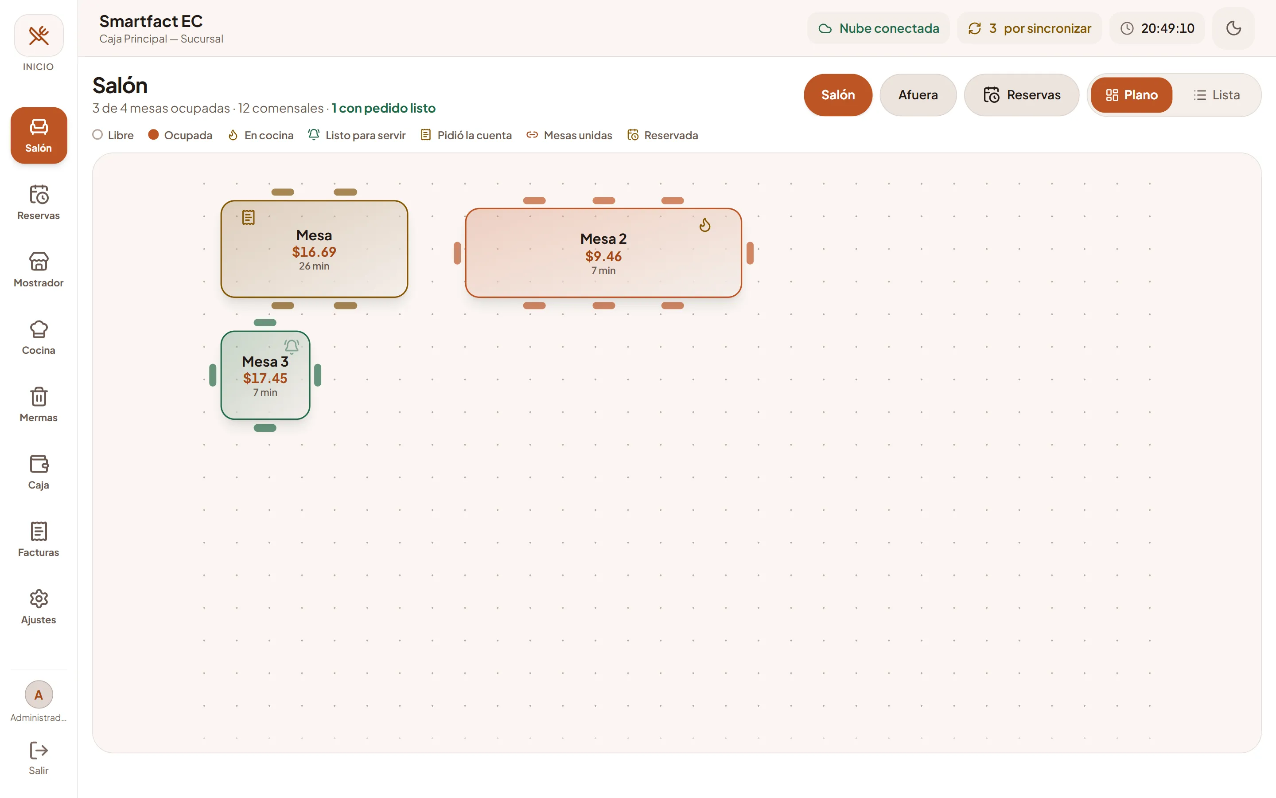
Task: Open Reservas in the left sidebar
Action: [39, 203]
